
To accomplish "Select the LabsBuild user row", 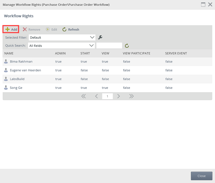I will [17, 79].
